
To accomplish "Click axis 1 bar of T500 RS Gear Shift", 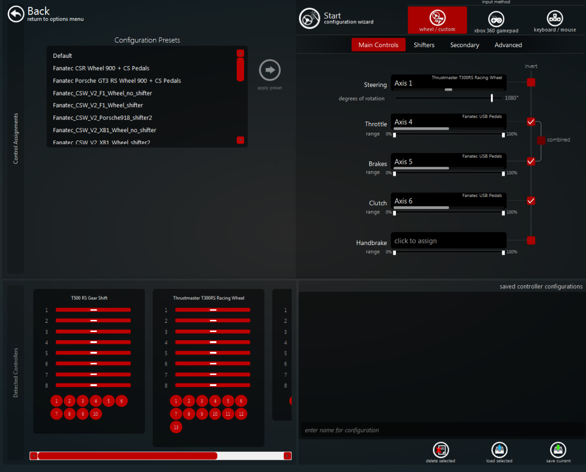I will click(93, 310).
